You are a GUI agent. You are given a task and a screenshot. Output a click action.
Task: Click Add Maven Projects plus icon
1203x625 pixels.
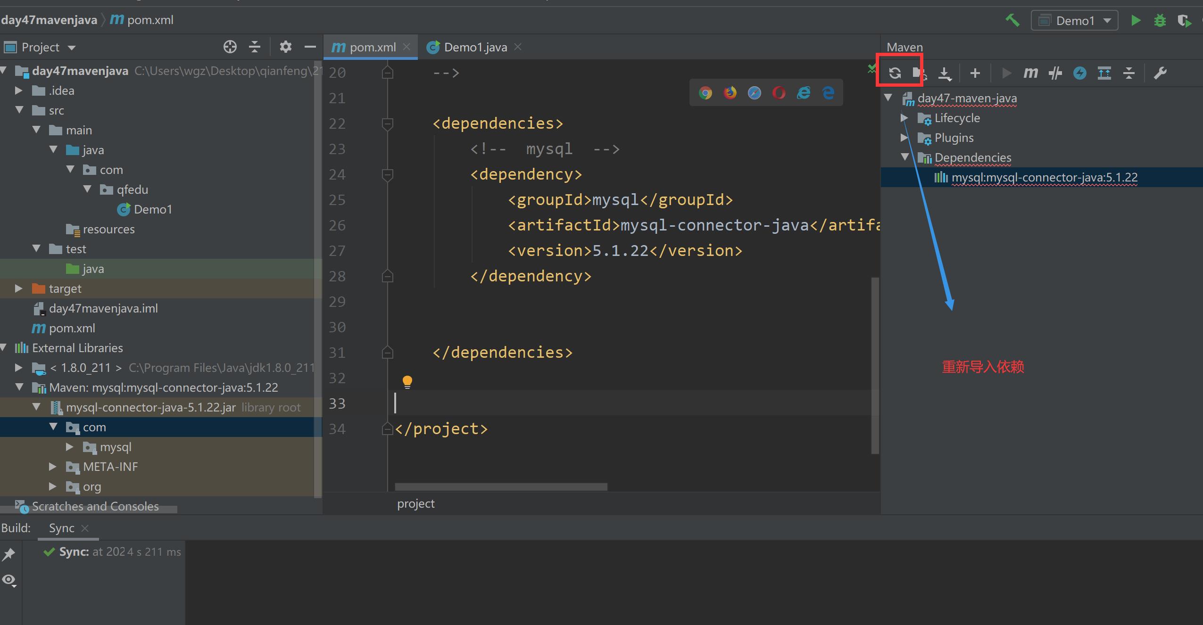point(975,73)
